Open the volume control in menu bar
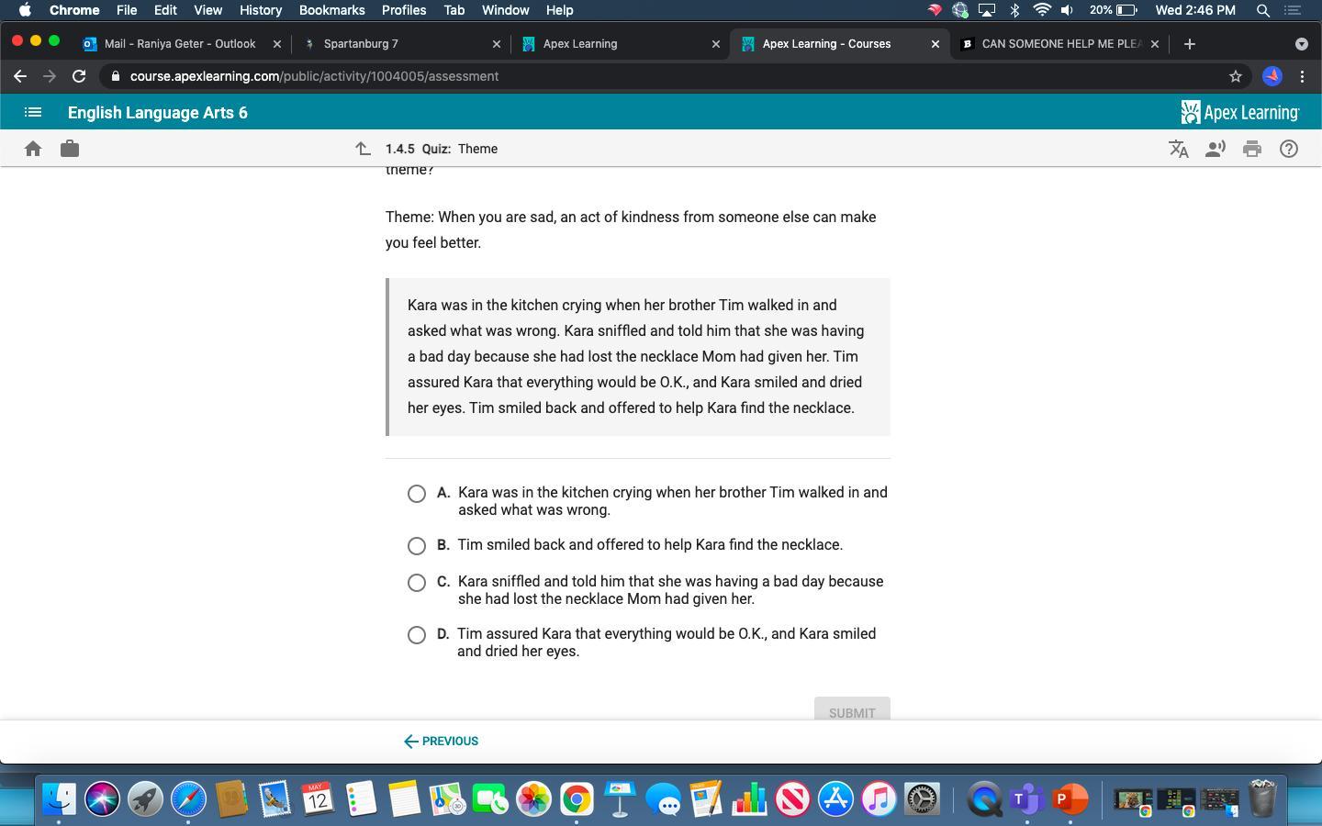 [1067, 10]
